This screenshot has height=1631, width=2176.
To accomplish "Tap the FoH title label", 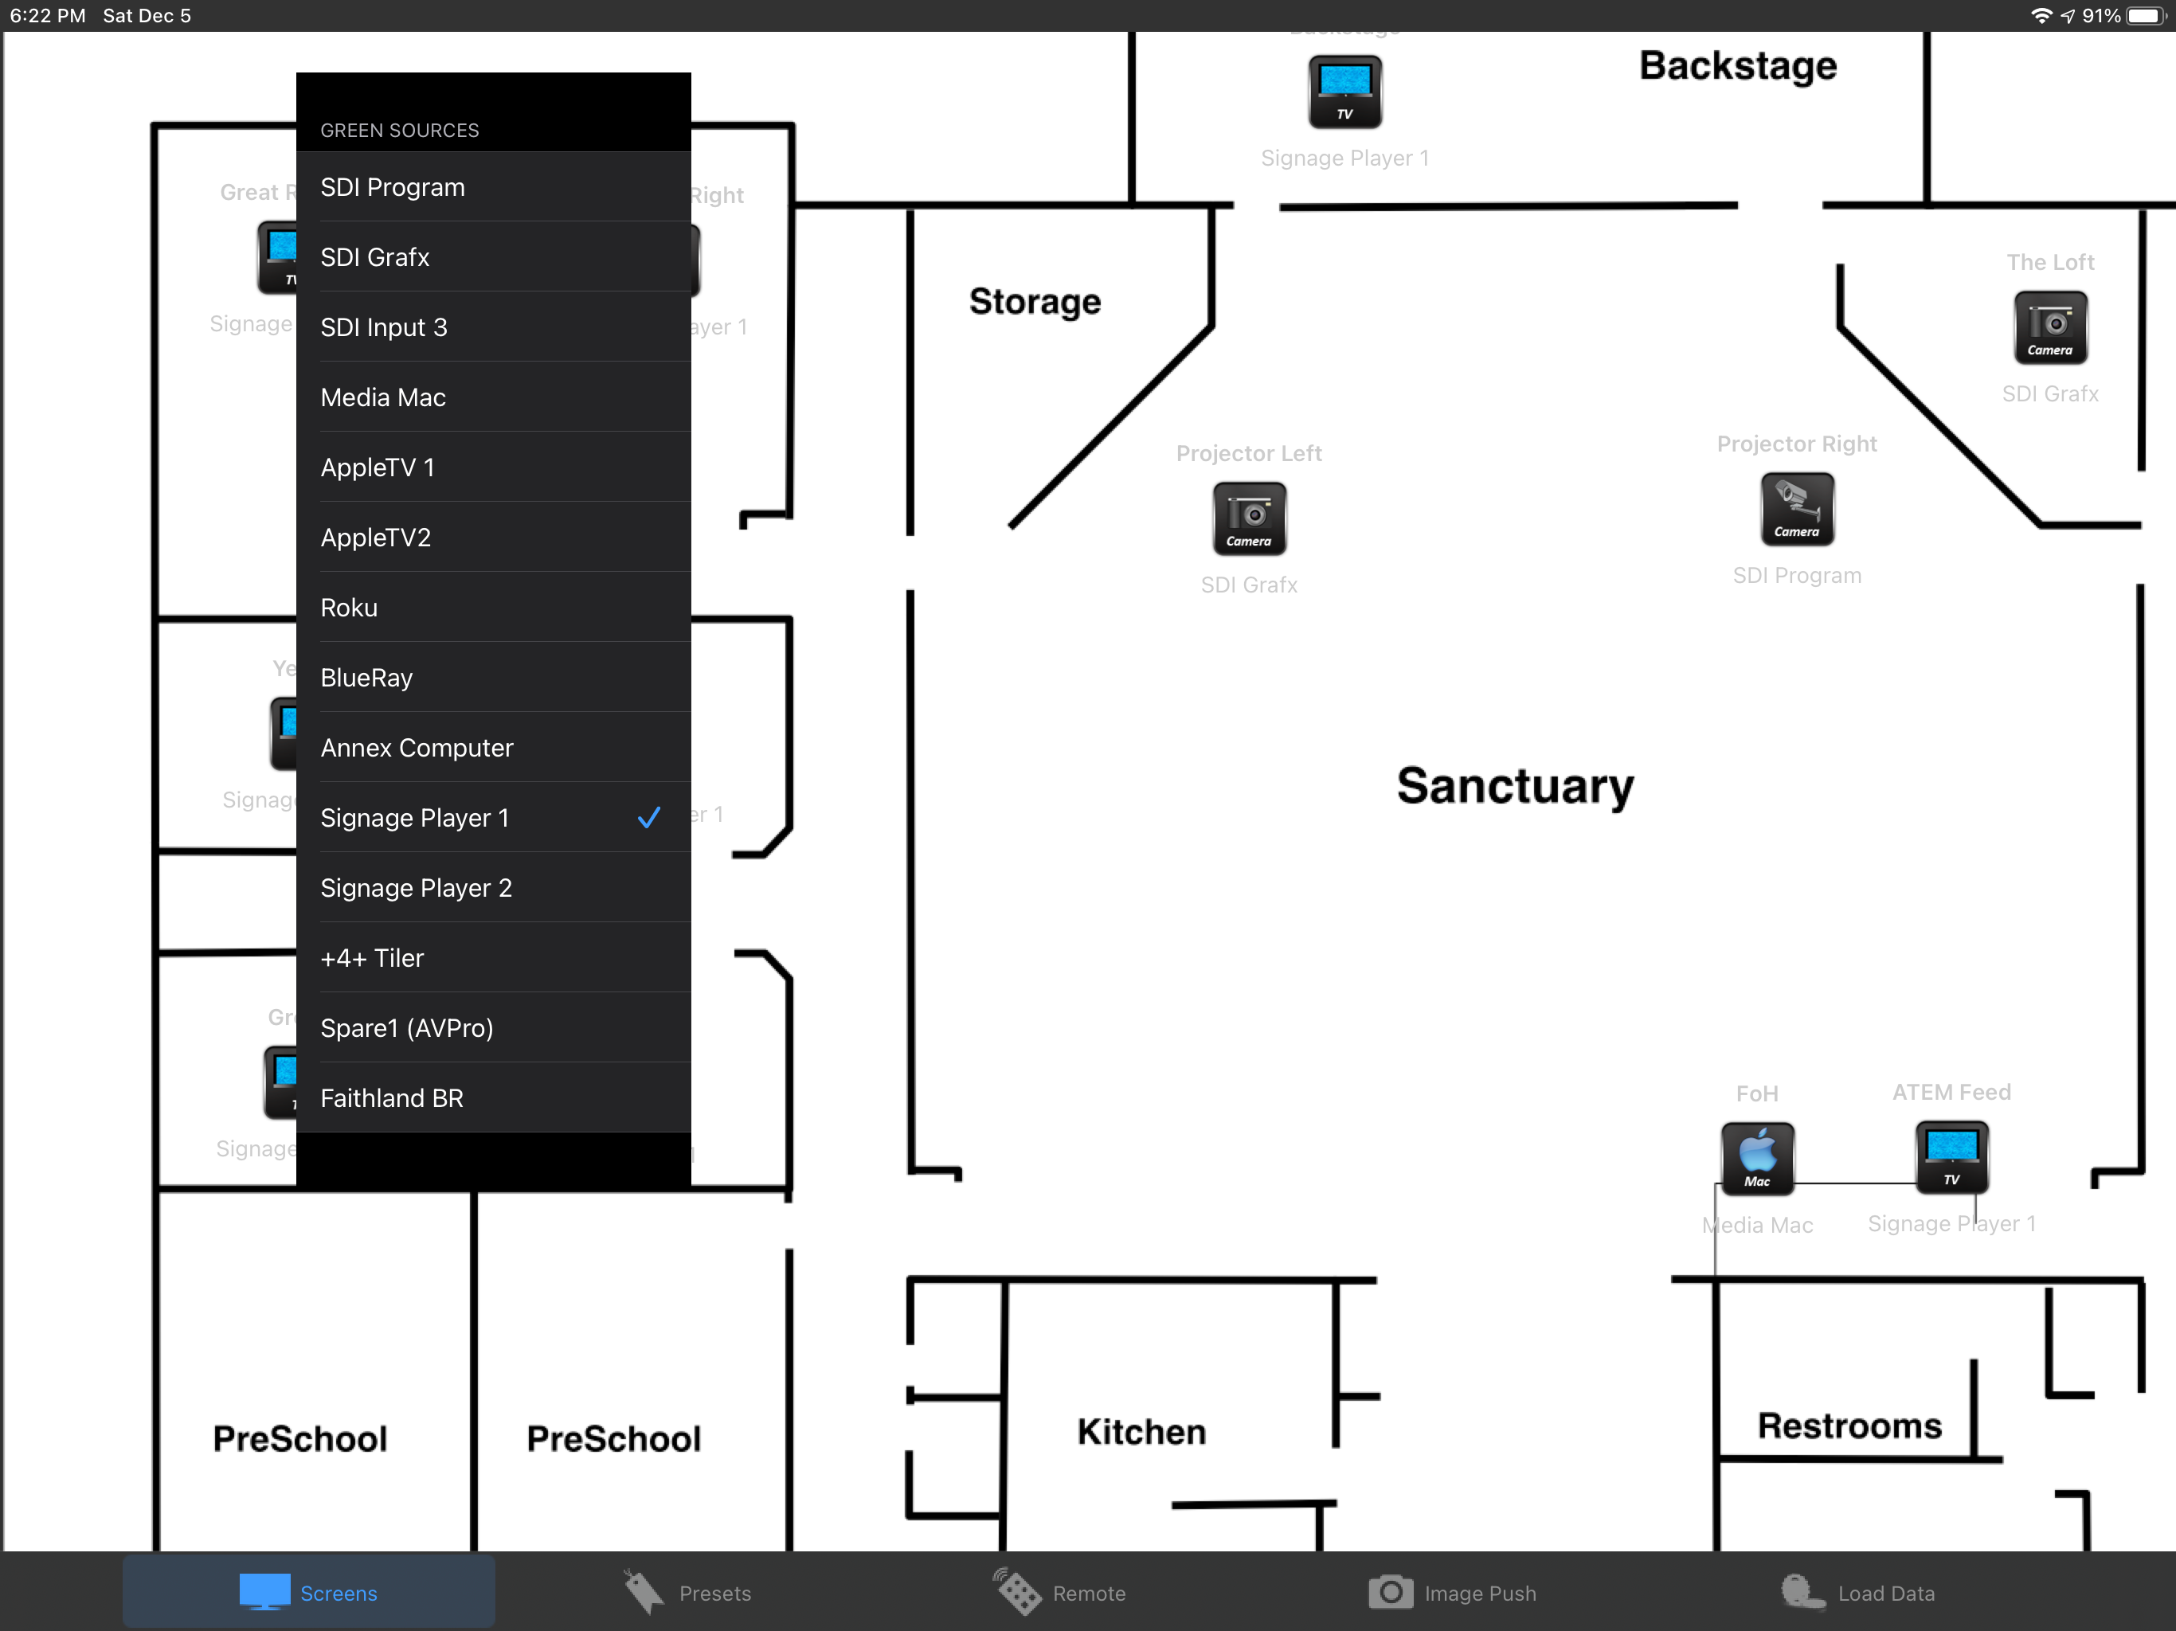I will 1757,1094.
